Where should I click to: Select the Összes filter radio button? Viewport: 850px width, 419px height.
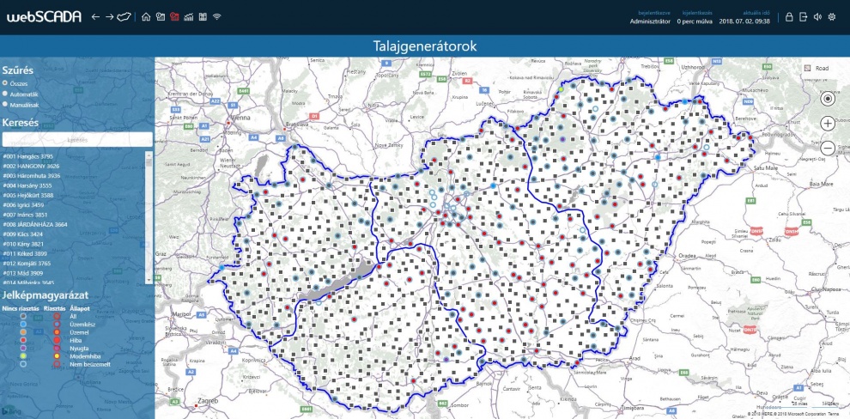point(5,83)
